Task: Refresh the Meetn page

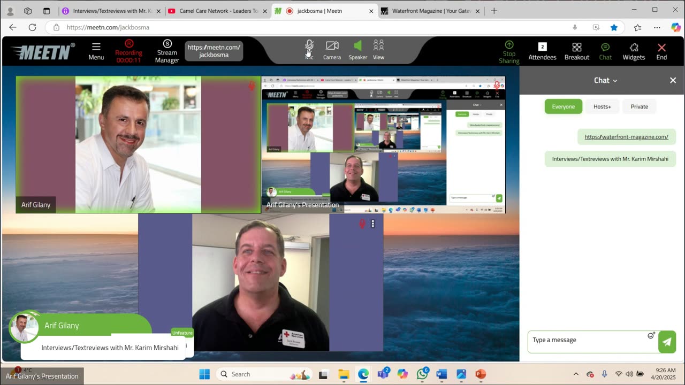Action: (x=32, y=27)
